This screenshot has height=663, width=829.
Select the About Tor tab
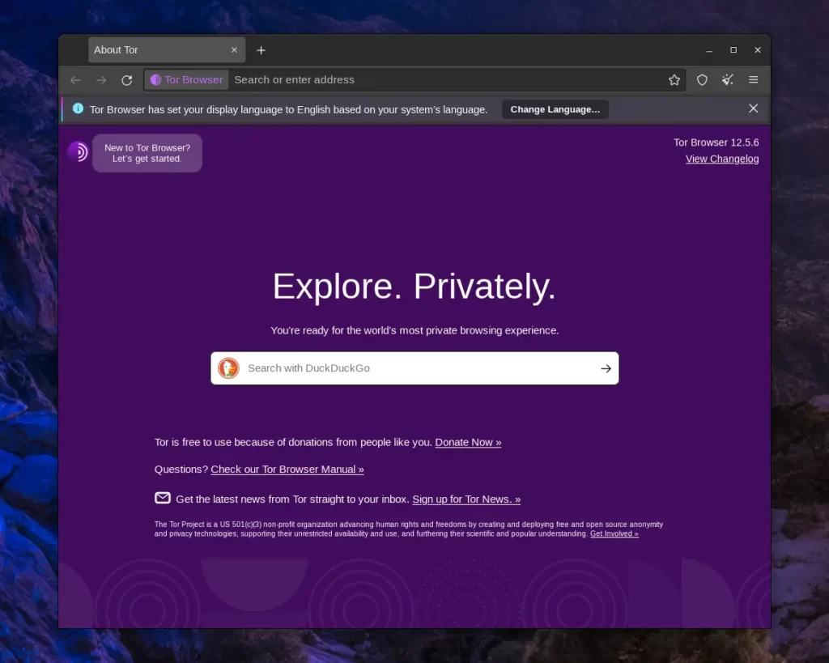tap(167, 49)
